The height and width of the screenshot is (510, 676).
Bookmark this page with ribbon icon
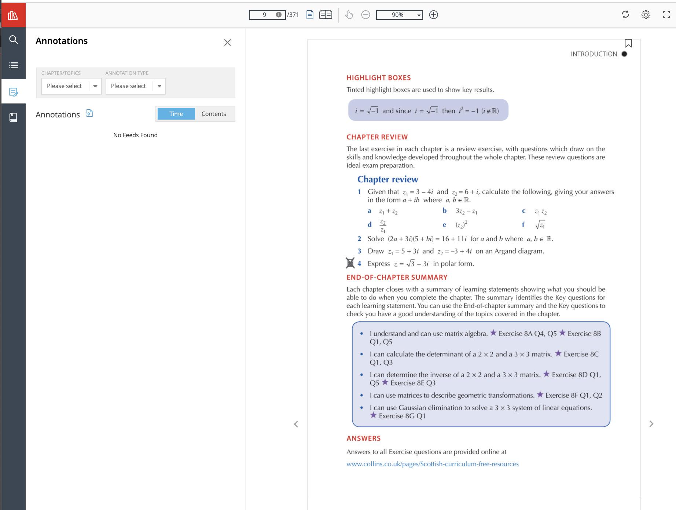(x=628, y=43)
